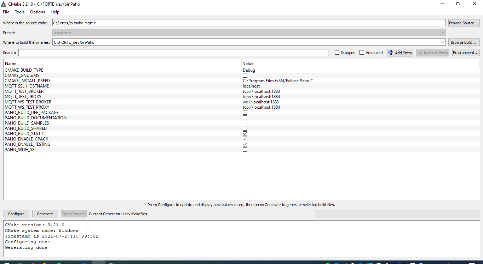483x264 pixels.
Task: Click the progress bar next to generator label
Action: 397,214
